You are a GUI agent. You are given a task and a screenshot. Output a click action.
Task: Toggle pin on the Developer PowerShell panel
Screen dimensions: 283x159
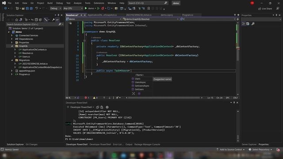pos(234,102)
